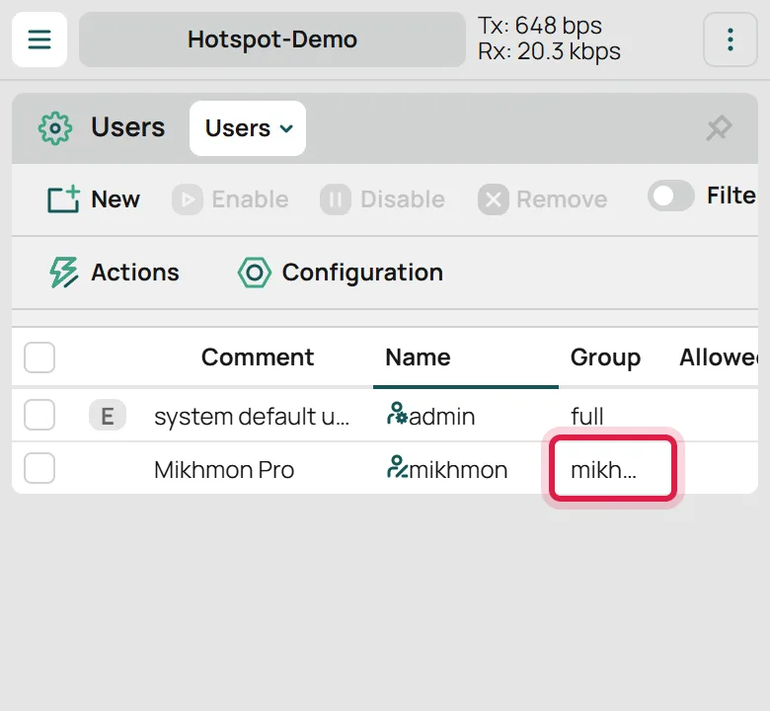Click the Disable button label
The height and width of the screenshot is (711, 770).
coord(403,199)
